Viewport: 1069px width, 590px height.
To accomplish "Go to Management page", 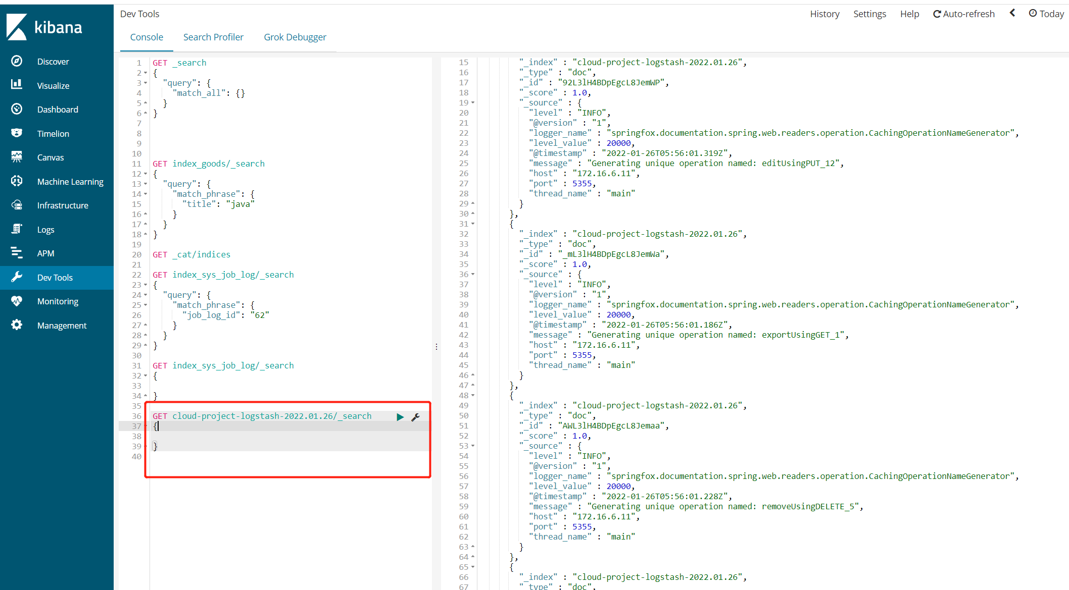I will tap(62, 326).
